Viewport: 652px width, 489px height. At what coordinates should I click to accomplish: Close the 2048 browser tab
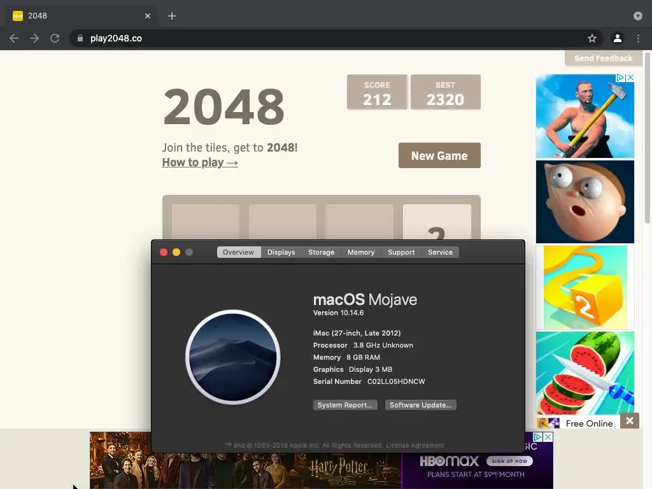[x=148, y=16]
